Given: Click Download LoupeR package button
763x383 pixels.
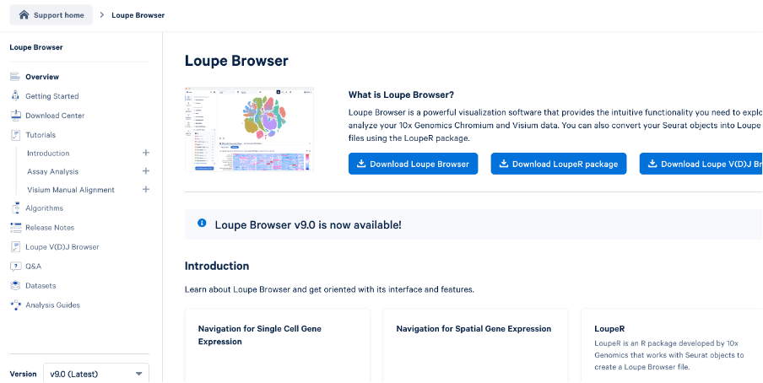Looking at the screenshot, I should tap(559, 164).
